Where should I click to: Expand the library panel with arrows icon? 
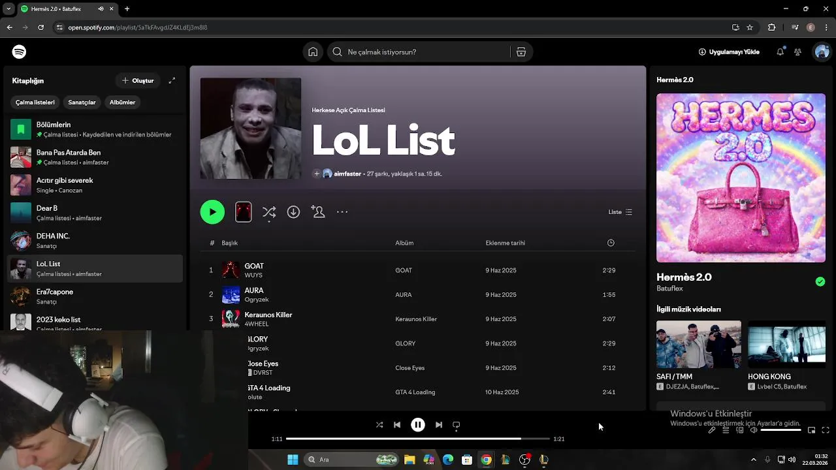(172, 80)
